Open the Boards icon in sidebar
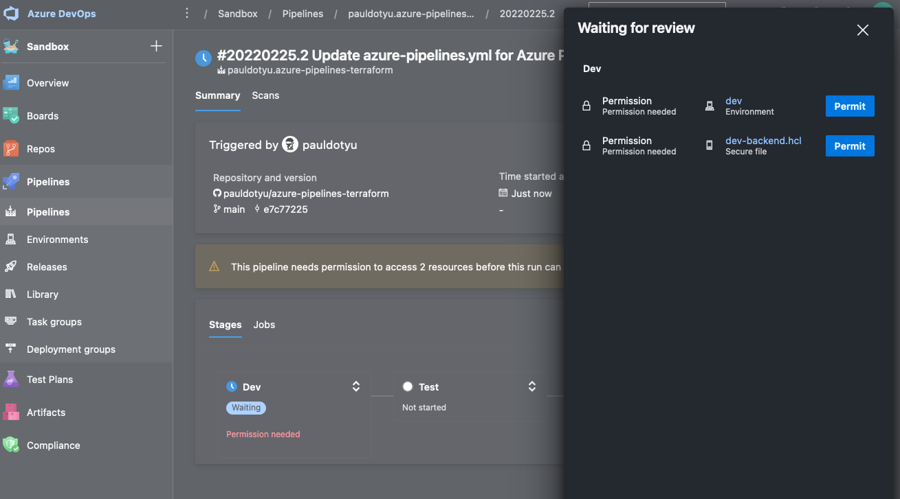This screenshot has width=900, height=499. (11, 115)
